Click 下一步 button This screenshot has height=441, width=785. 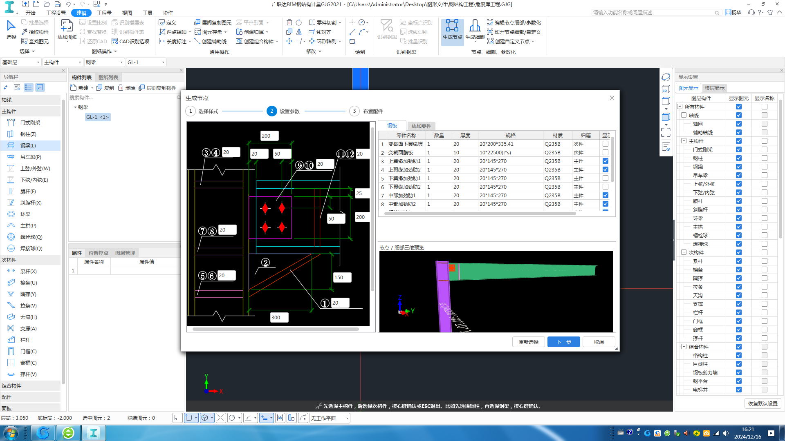[563, 342]
